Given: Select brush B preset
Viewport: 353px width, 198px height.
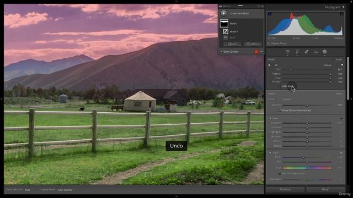Looking at the screenshot, I should pos(276,65).
